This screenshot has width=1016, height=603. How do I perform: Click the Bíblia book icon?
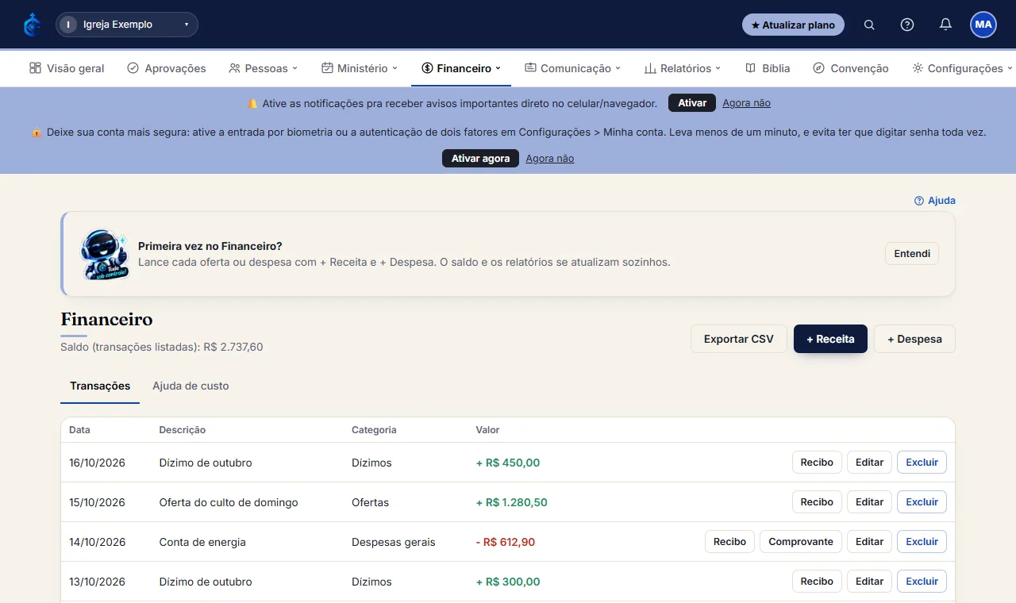pos(750,68)
